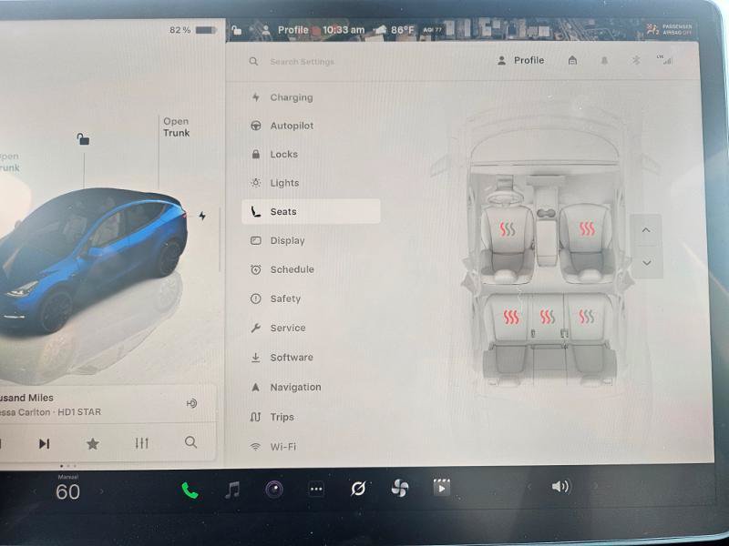Open the Theater clapperboard app
Screen dimensions: 729x546
pos(441,488)
